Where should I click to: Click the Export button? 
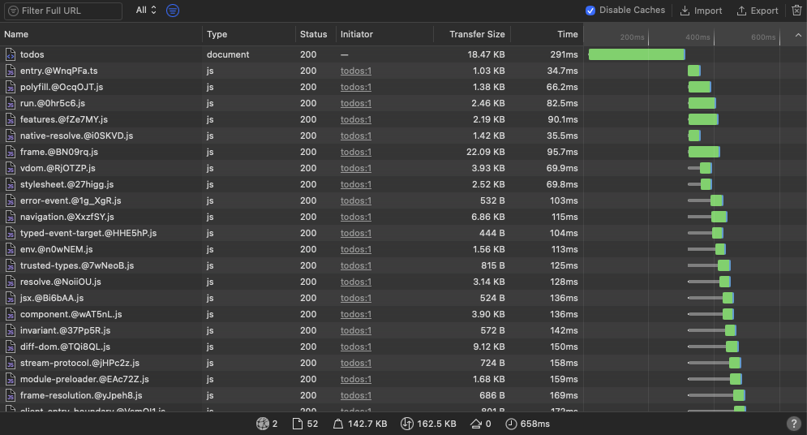pyautogui.click(x=757, y=11)
